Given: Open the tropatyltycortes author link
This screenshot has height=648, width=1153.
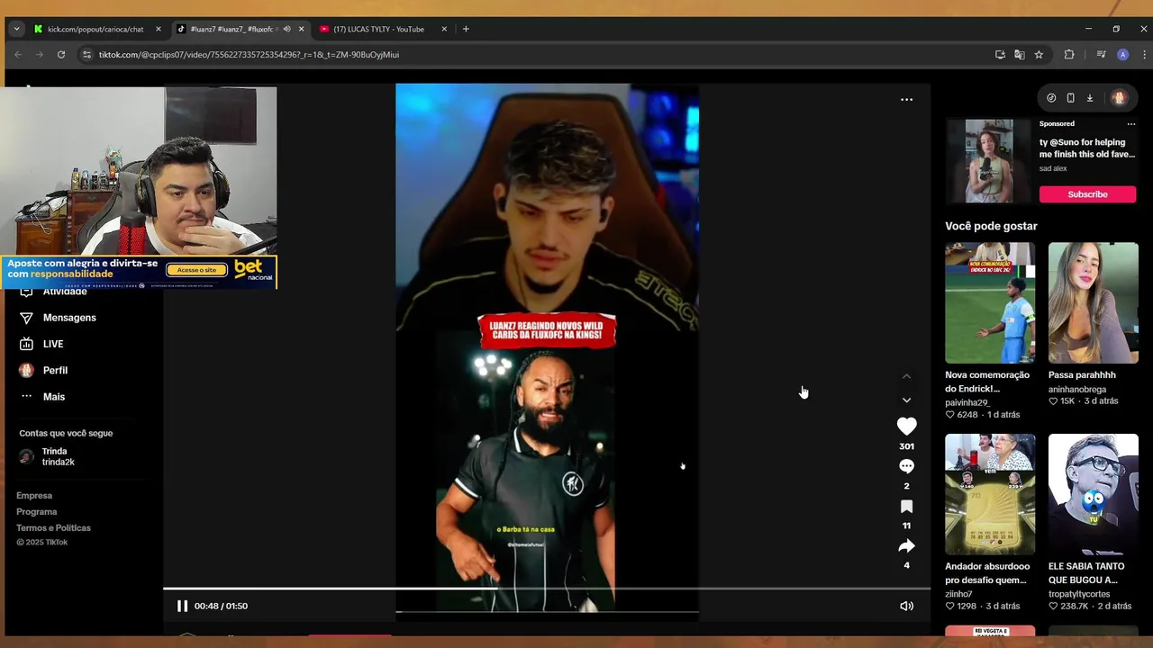Looking at the screenshot, I should click(x=1085, y=594).
